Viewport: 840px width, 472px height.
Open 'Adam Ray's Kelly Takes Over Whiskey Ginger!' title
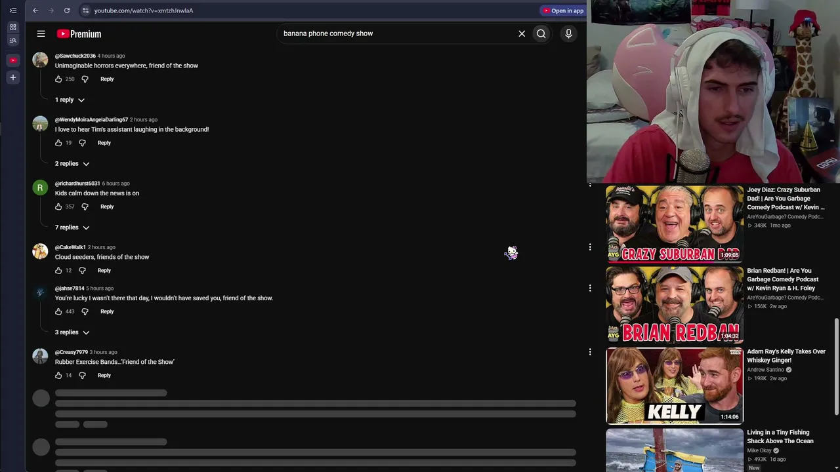(x=786, y=356)
